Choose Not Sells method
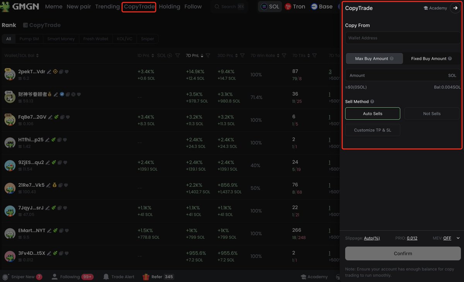The width and height of the screenshot is (464, 282). tap(432, 113)
